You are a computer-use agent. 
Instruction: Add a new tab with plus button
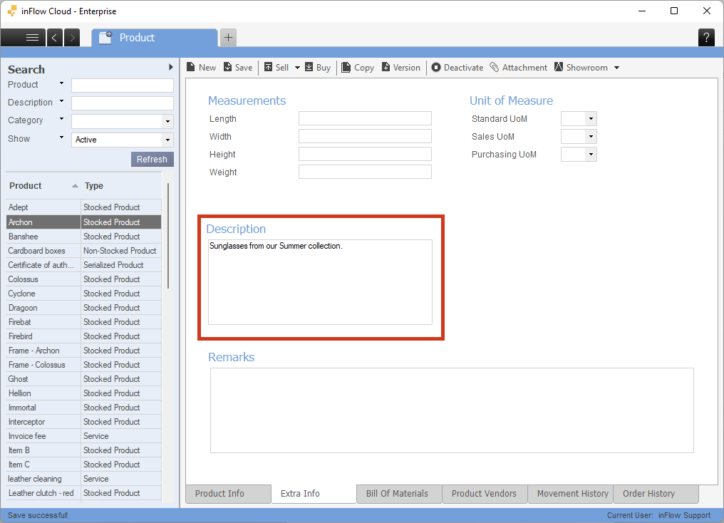point(228,38)
